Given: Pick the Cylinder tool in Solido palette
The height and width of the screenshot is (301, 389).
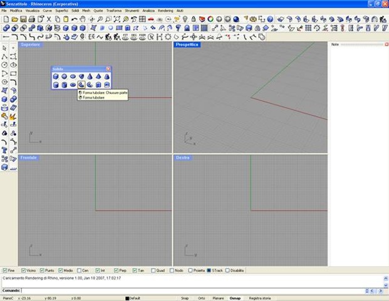Looking at the screenshot, I should (56, 85).
